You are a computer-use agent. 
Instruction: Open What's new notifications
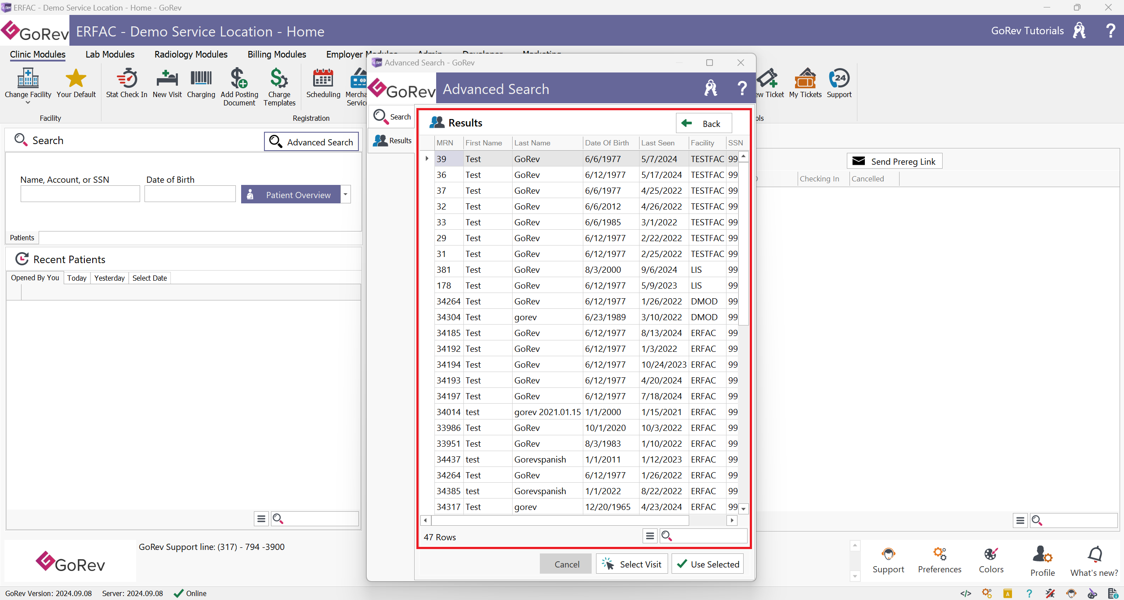pyautogui.click(x=1094, y=562)
